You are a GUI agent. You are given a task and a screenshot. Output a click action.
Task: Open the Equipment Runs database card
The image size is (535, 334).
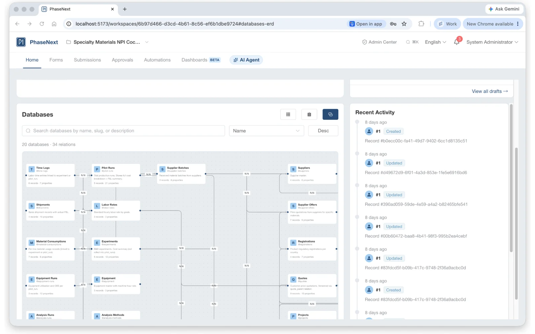[x=50, y=286]
